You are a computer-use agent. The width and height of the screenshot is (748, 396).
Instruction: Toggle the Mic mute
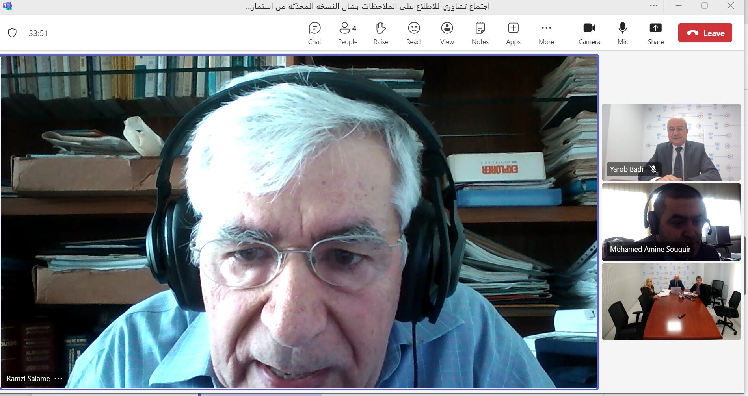pyautogui.click(x=623, y=33)
